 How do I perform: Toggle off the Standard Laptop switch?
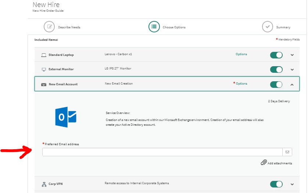[276, 55]
